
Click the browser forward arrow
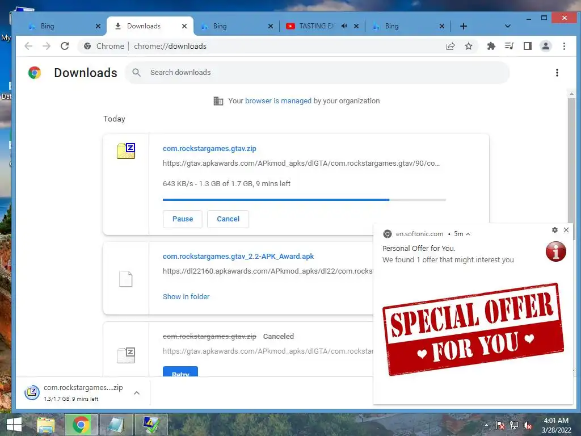click(x=47, y=46)
